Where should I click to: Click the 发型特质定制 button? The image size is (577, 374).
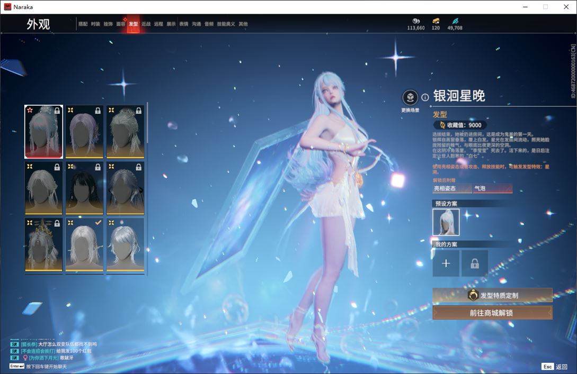[x=492, y=295]
